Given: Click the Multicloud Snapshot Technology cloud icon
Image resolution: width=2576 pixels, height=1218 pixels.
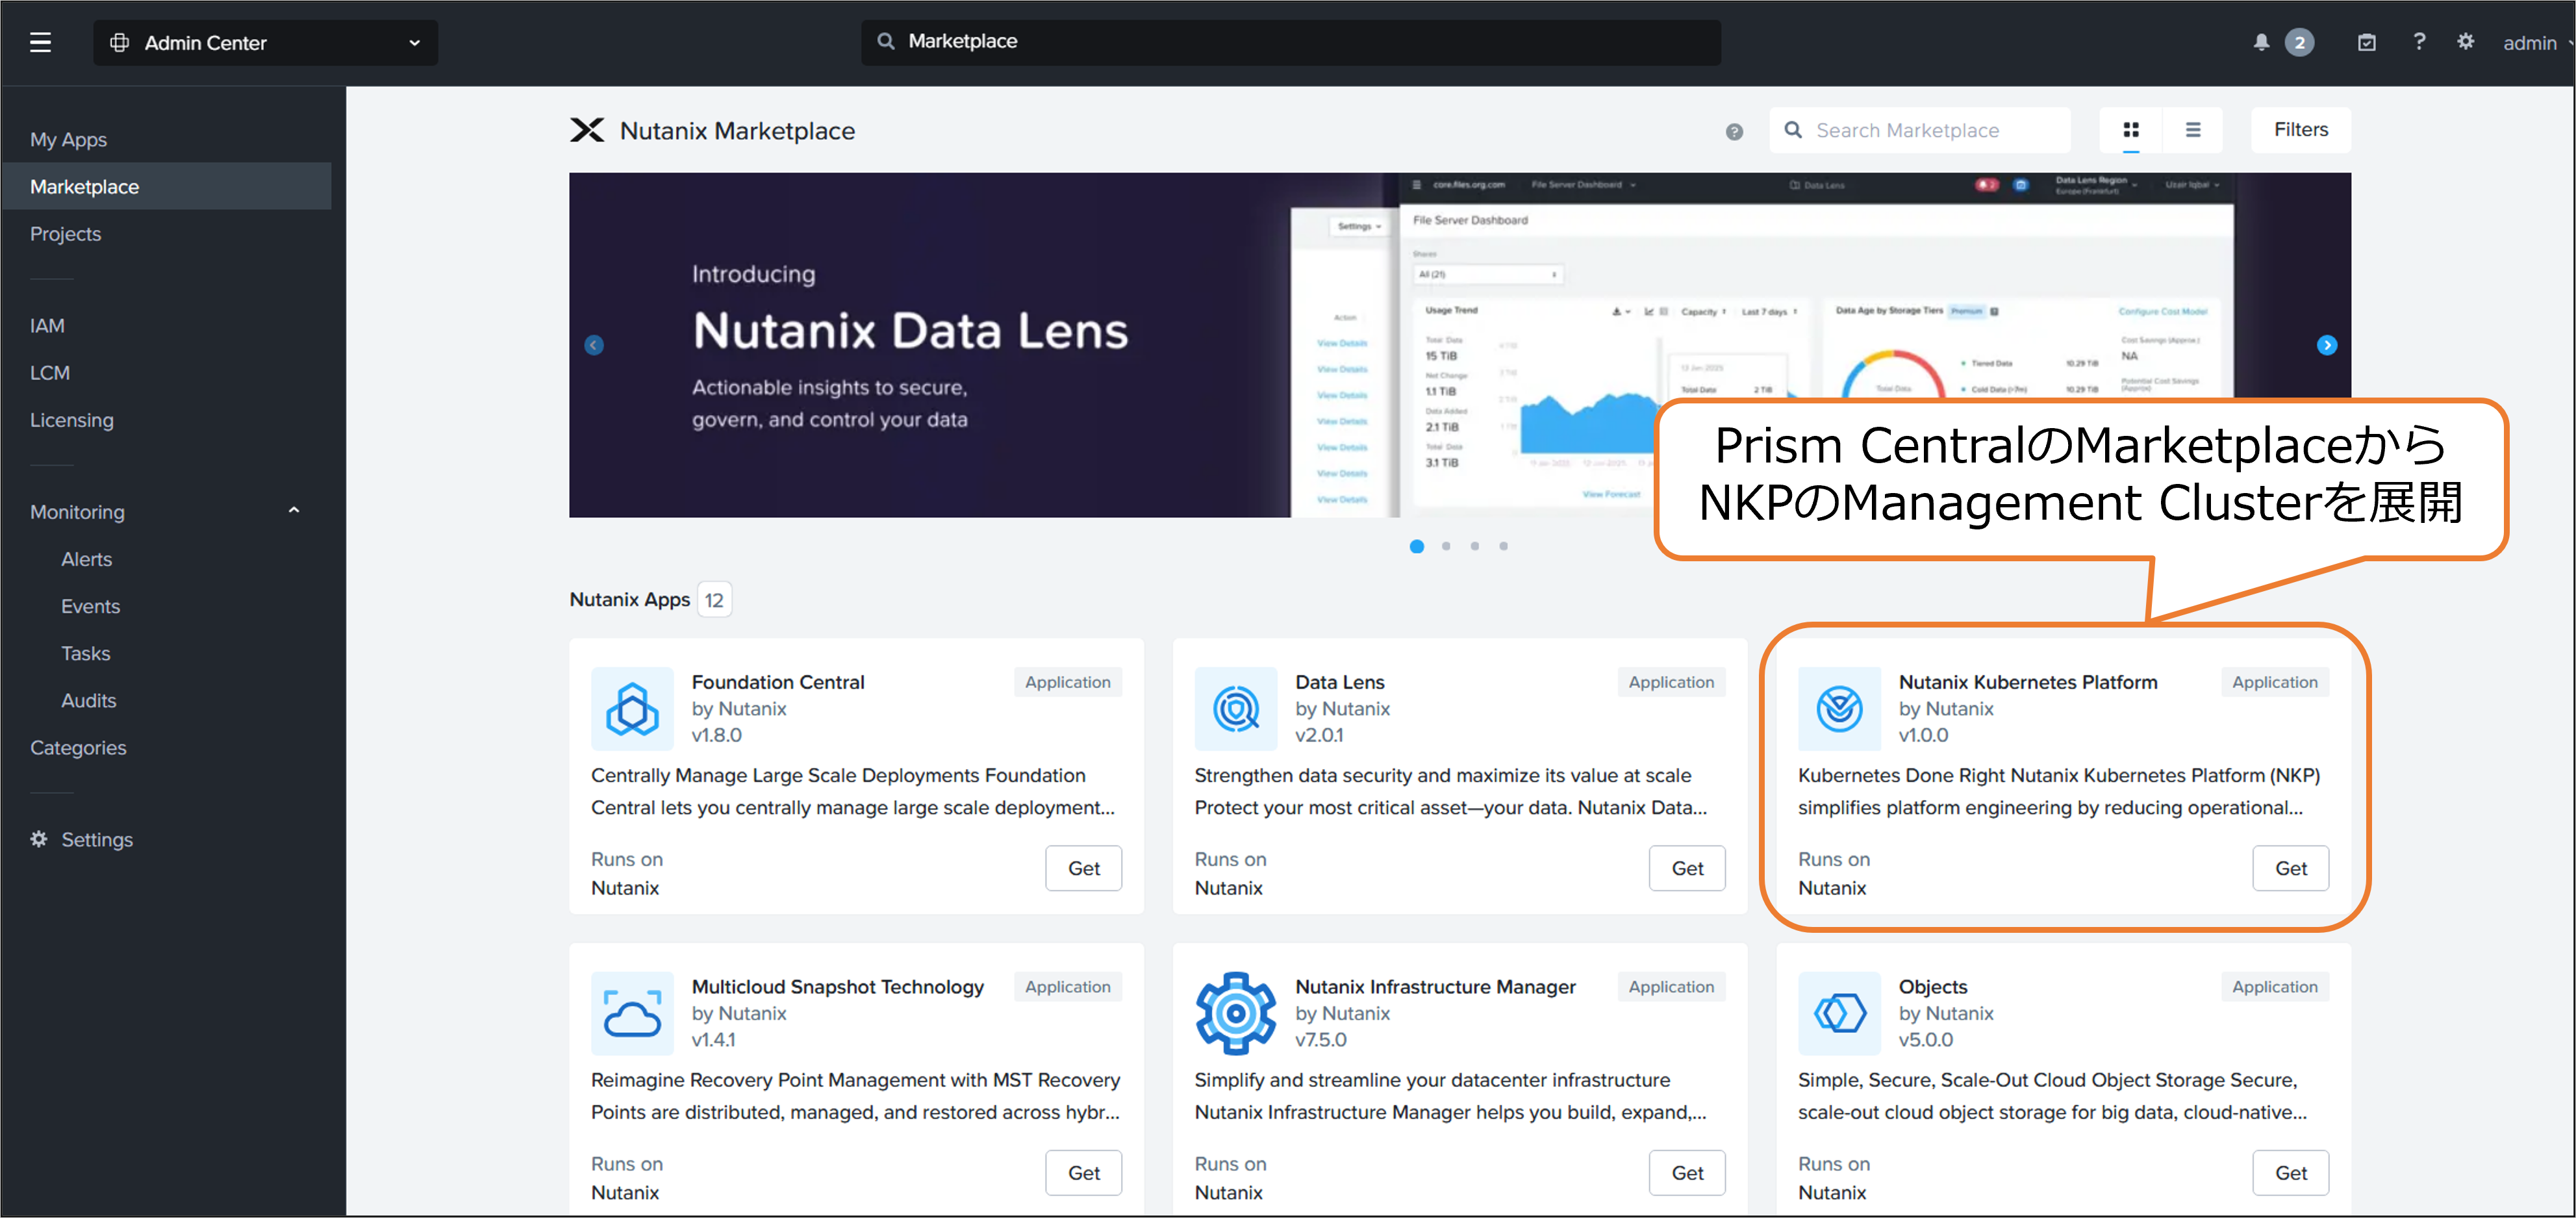Looking at the screenshot, I should point(632,1013).
